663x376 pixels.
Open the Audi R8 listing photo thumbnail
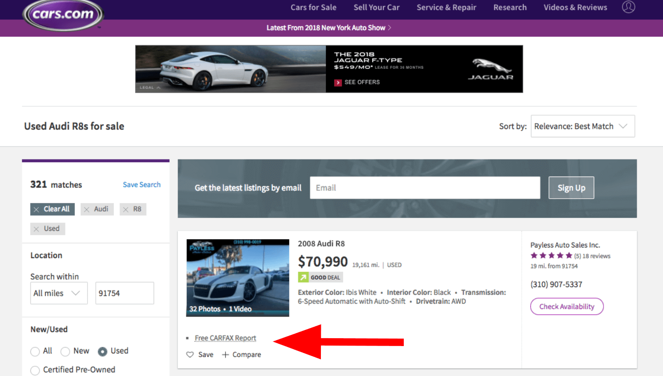point(238,278)
